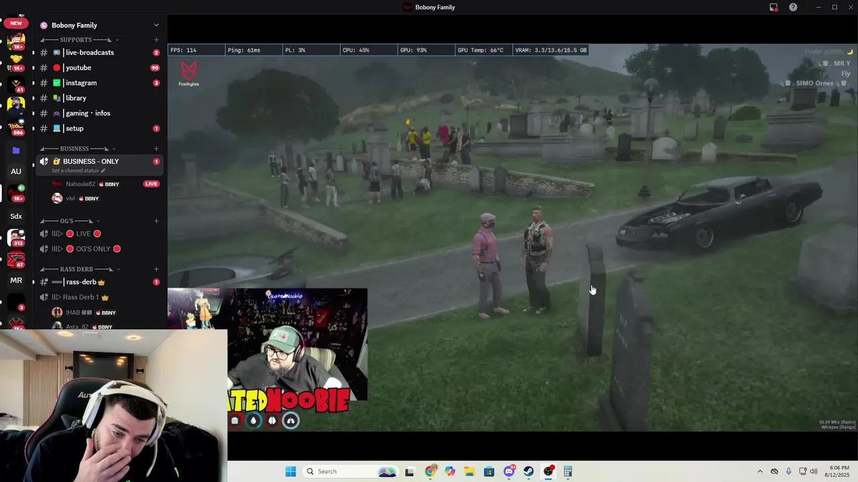Open the live-broadcasts channel
Viewport: 858px width, 482px height.
99,52
